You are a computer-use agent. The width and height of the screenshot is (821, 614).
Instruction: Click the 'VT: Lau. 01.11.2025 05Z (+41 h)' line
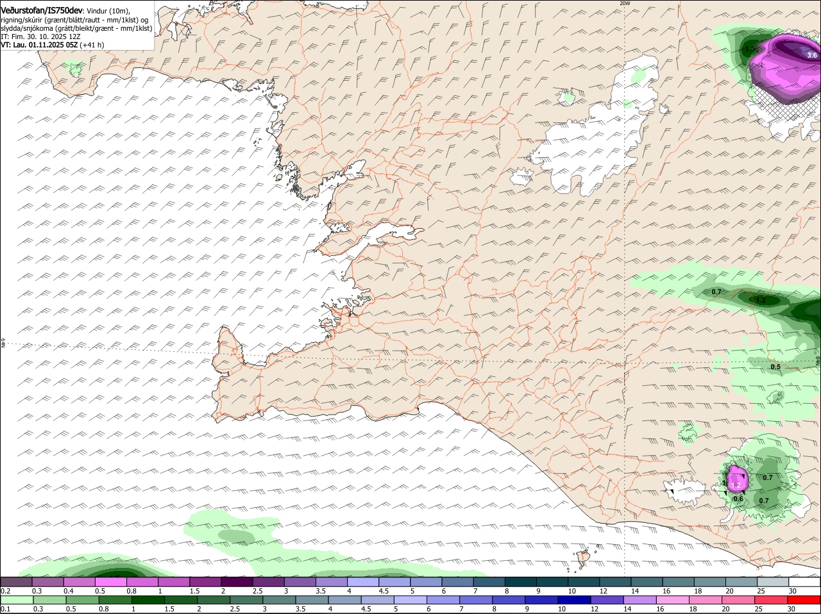click(52, 45)
